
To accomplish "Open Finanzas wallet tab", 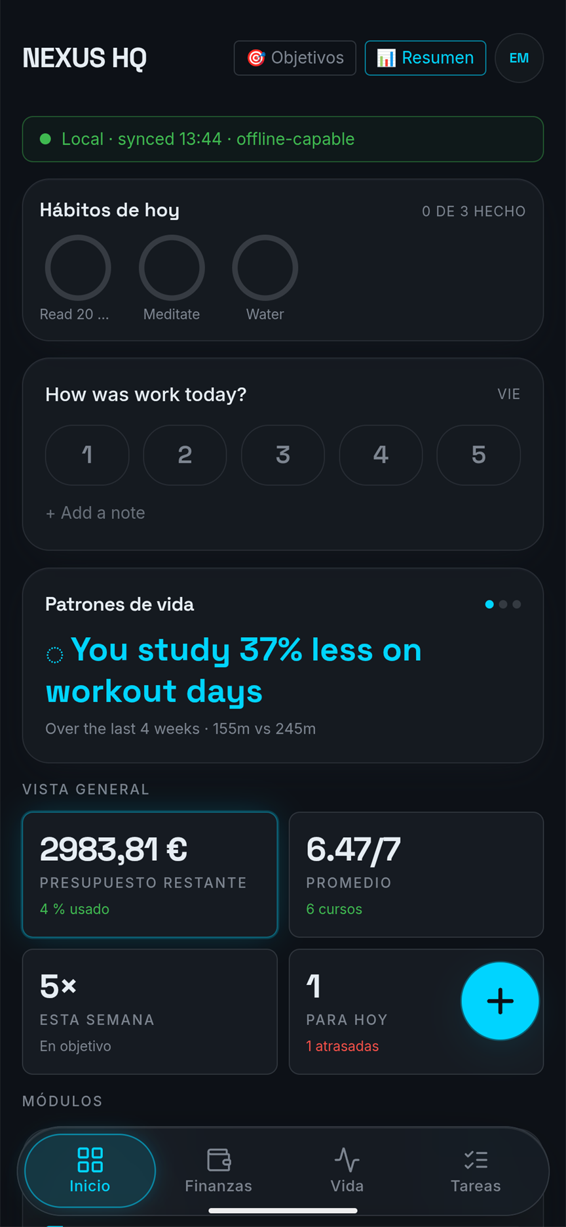I will point(219,1171).
